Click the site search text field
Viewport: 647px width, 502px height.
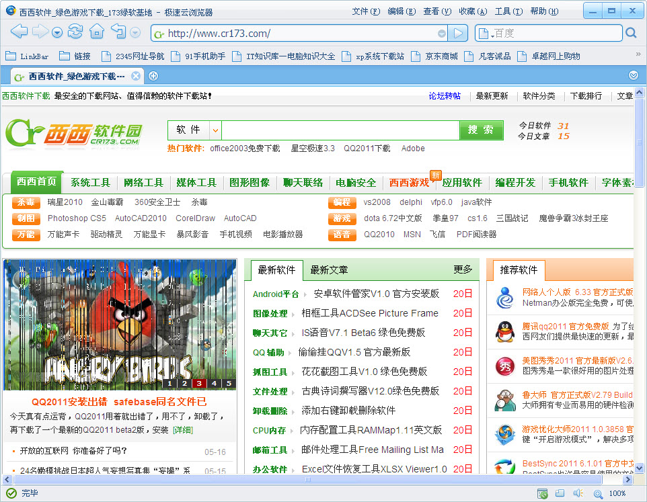[x=340, y=130]
